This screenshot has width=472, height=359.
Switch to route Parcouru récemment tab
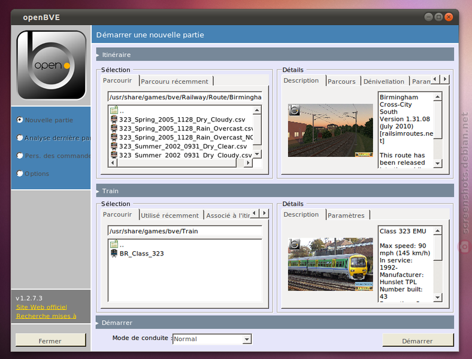pyautogui.click(x=176, y=81)
